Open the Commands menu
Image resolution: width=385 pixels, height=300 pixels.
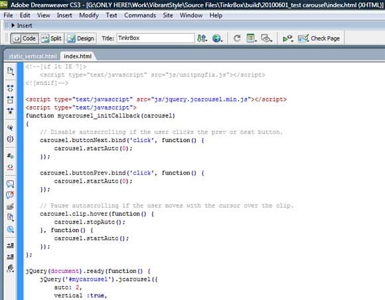140,15
